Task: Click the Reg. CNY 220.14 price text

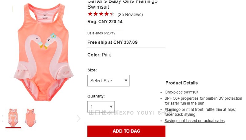Action: click(105, 22)
